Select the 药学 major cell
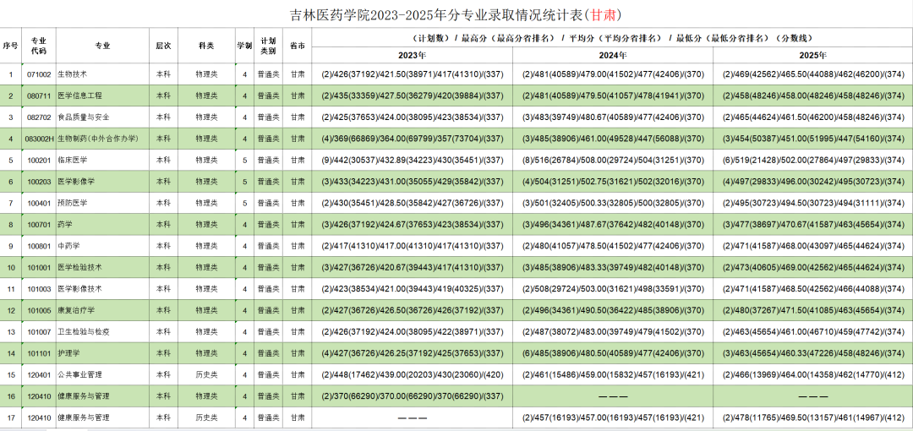Viewport: 913px width, 431px height. point(103,224)
